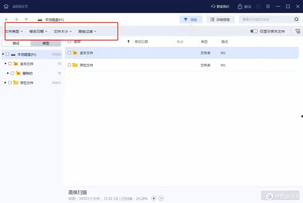The width and height of the screenshot is (303, 203).
Task: Click the export icon next to activate
Action: [258, 6]
